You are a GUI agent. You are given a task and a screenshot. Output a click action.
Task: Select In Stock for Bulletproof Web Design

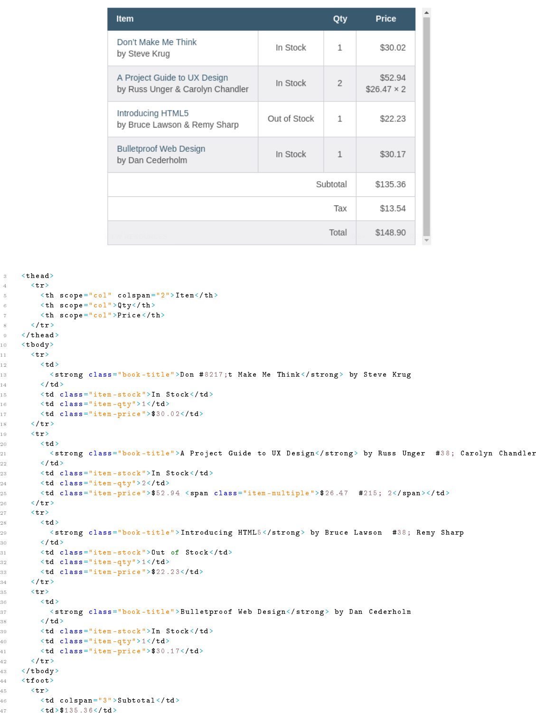(291, 155)
